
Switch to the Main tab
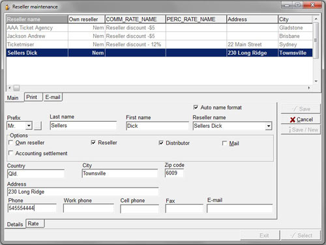click(x=13, y=98)
